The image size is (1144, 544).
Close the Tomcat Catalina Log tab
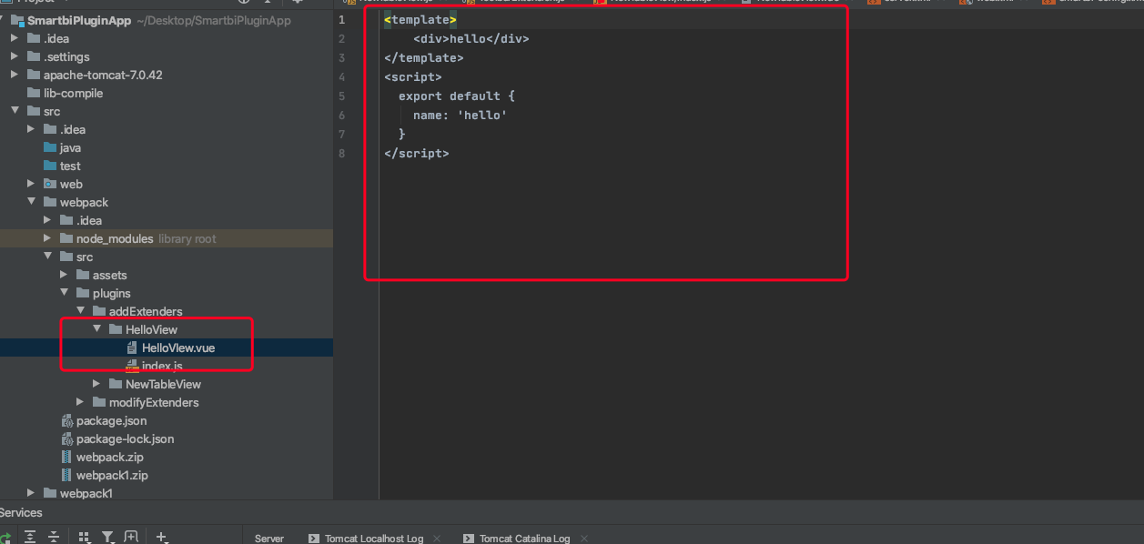[582, 539]
